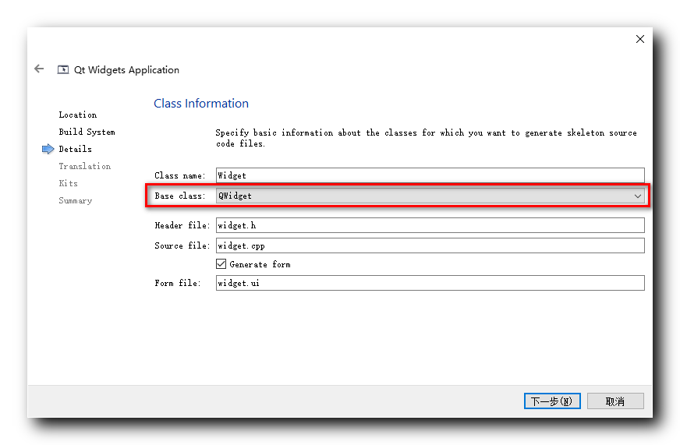Click the Header file: label

(x=182, y=225)
